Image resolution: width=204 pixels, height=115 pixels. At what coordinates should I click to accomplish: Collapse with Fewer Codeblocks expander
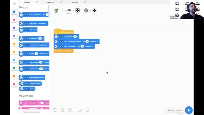(30, 112)
